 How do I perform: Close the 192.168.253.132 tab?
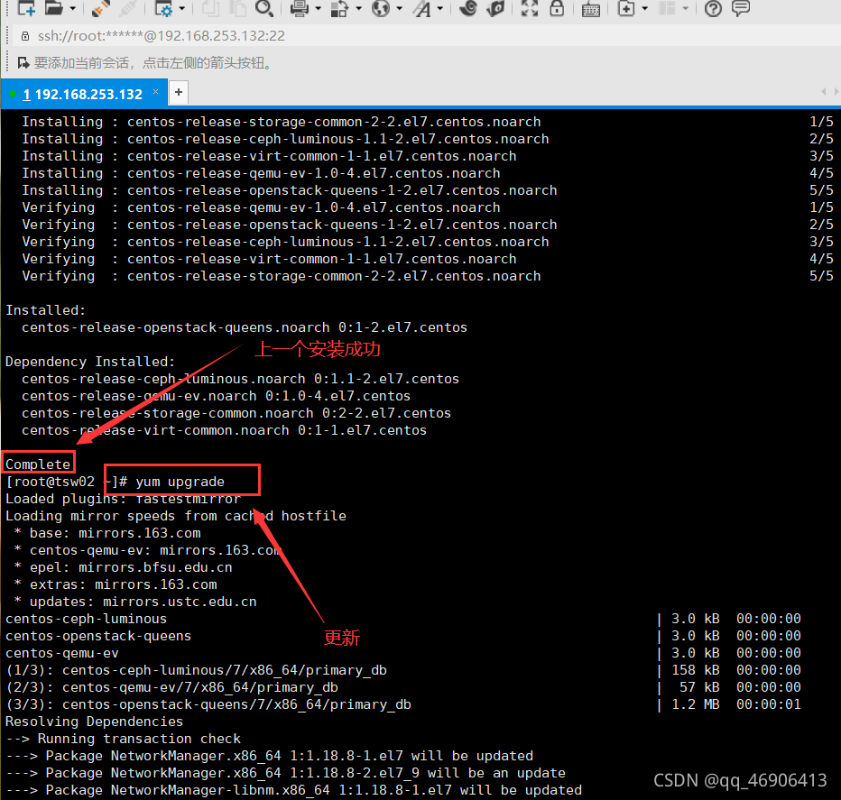[x=155, y=92]
